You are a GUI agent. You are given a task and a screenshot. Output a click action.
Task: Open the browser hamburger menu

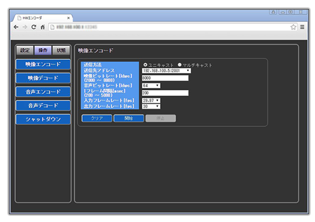[302, 27]
